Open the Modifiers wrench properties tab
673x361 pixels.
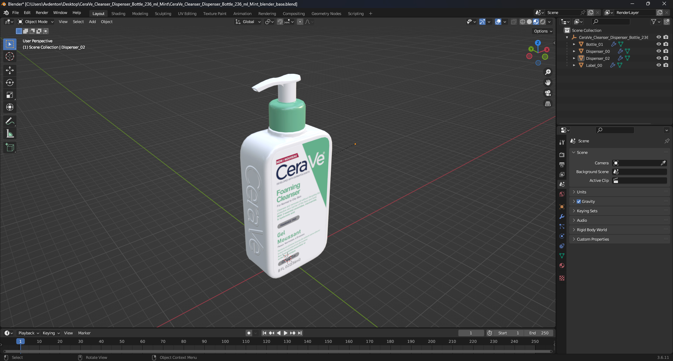(x=562, y=217)
